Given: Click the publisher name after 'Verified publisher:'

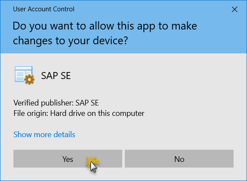Looking at the screenshot, I should (87, 103).
